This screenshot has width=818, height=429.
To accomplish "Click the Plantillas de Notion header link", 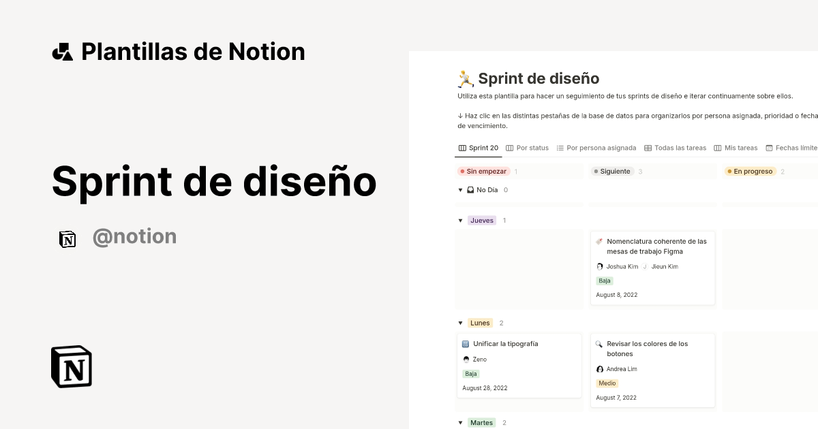I will coord(179,51).
